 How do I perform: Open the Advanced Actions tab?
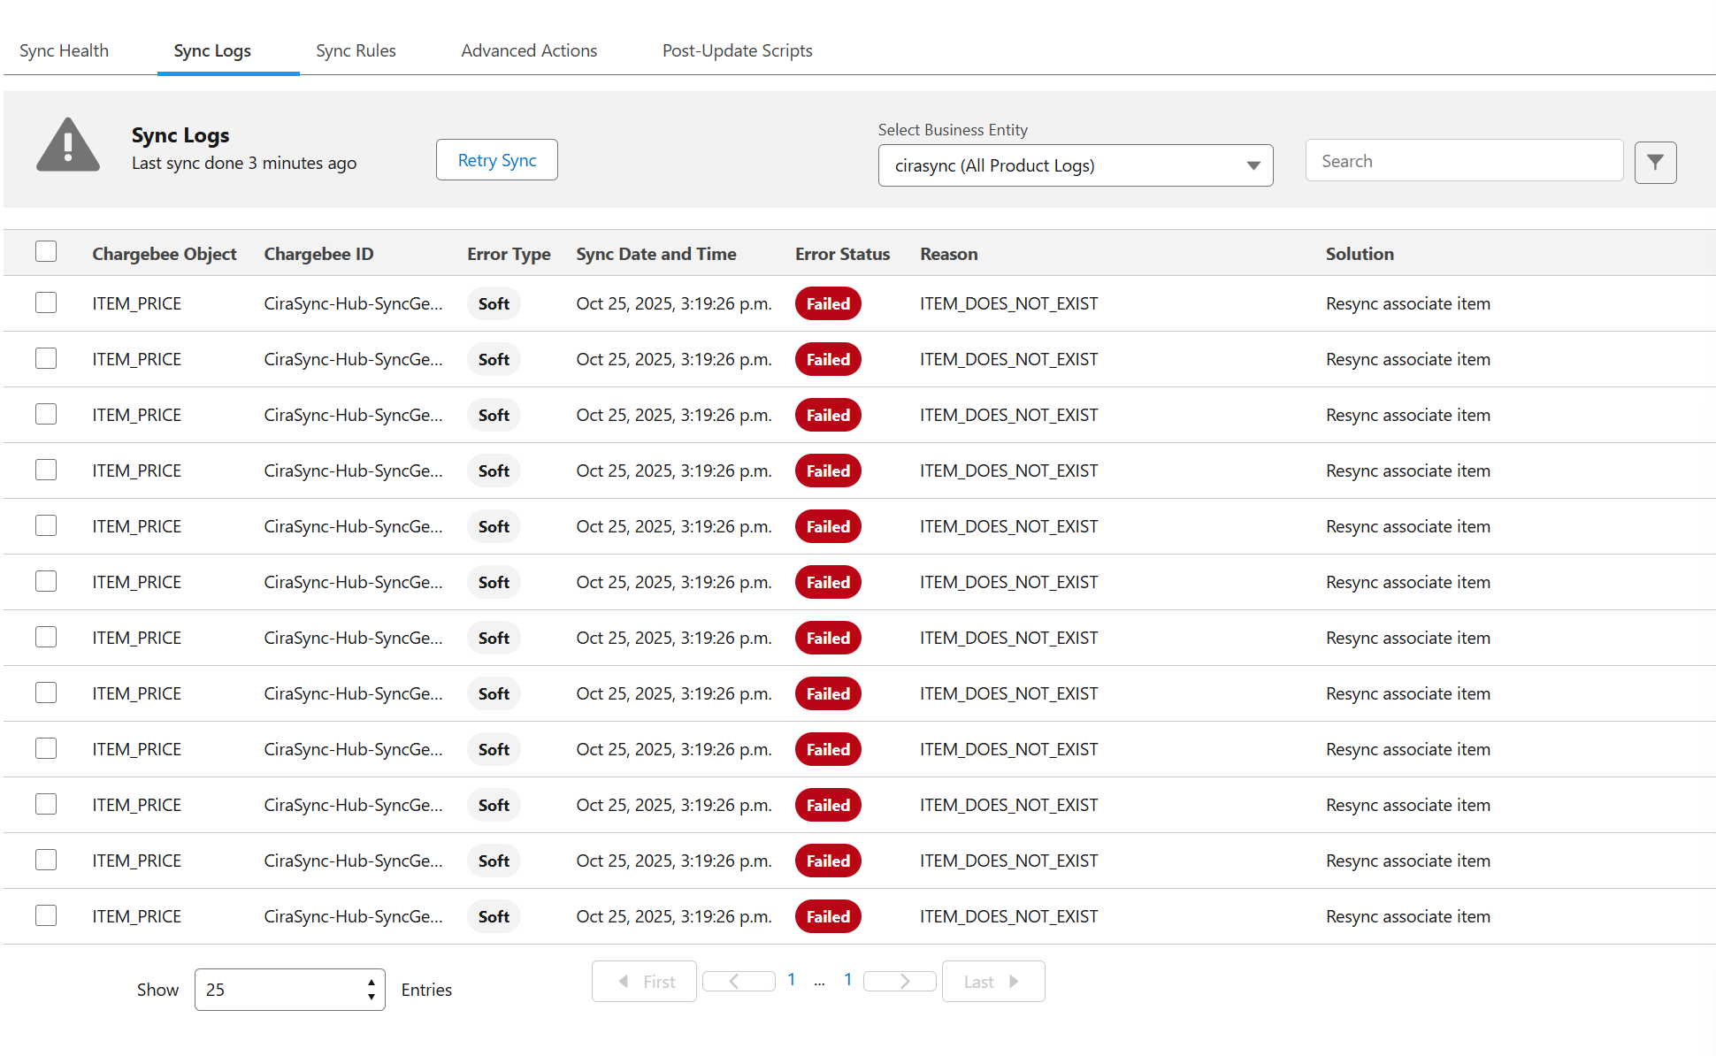pyautogui.click(x=529, y=50)
